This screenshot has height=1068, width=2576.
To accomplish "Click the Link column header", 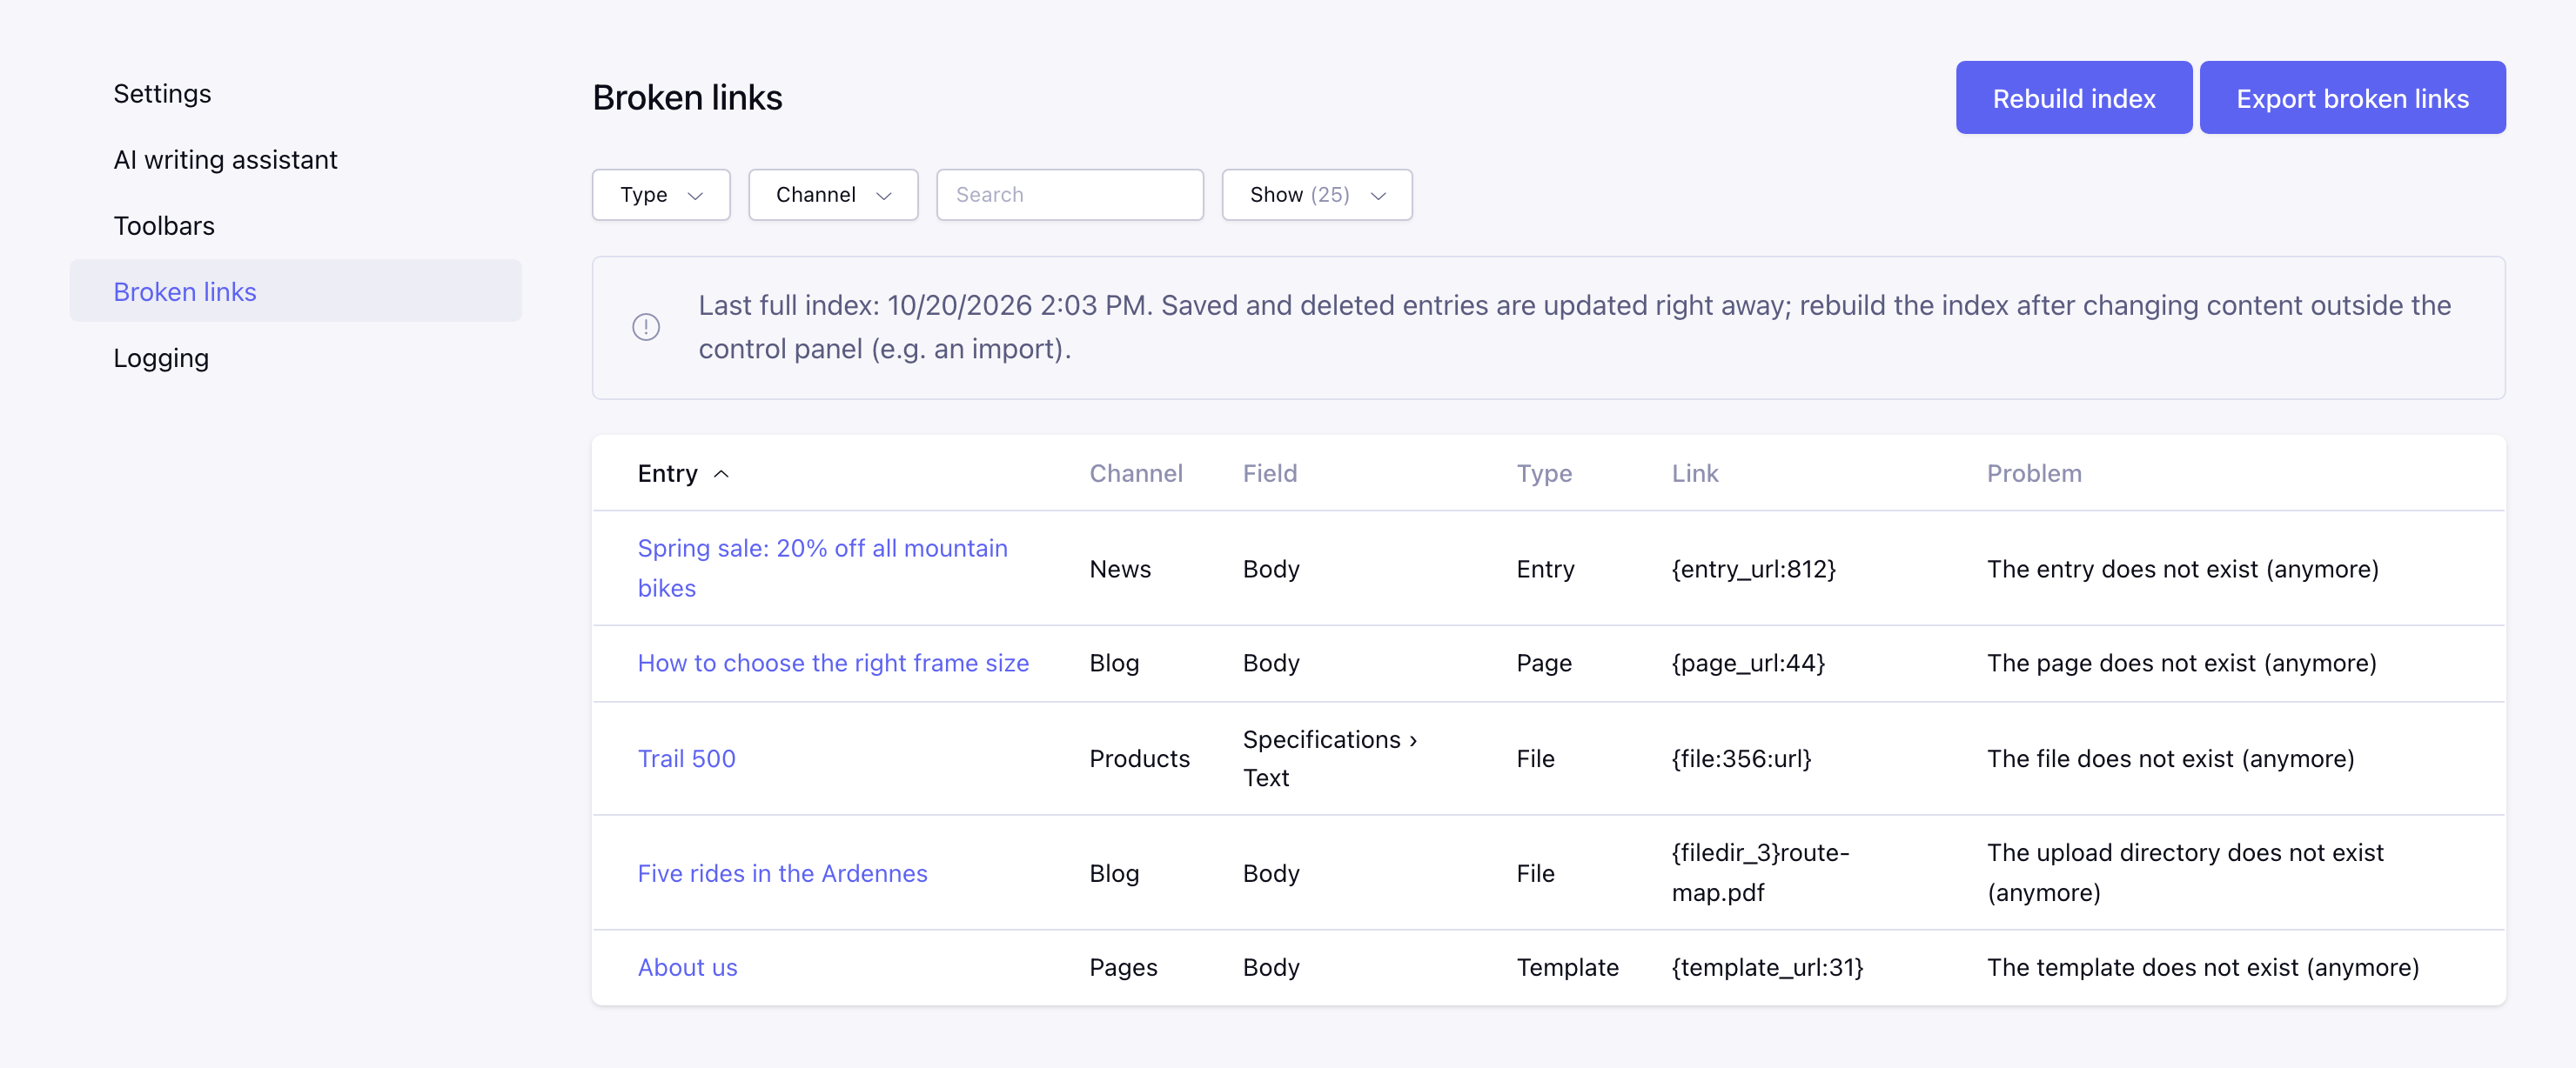I will pyautogui.click(x=1695, y=475).
